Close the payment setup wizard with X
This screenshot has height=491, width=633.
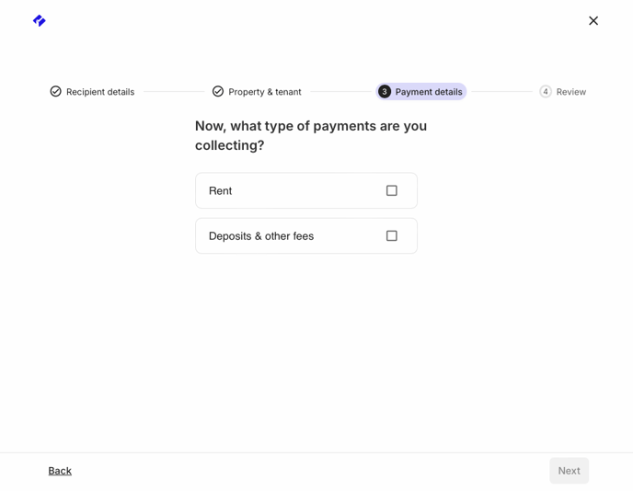tap(593, 20)
